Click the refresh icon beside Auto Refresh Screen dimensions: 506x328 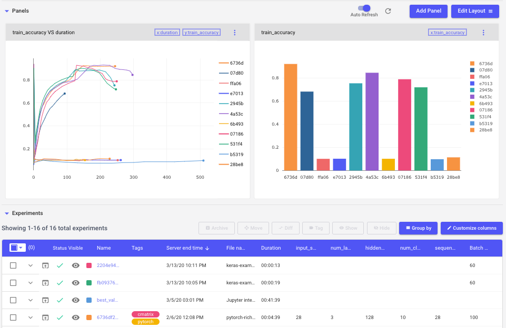click(388, 11)
